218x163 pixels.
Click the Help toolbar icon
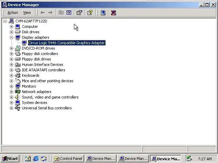tap(90, 13)
